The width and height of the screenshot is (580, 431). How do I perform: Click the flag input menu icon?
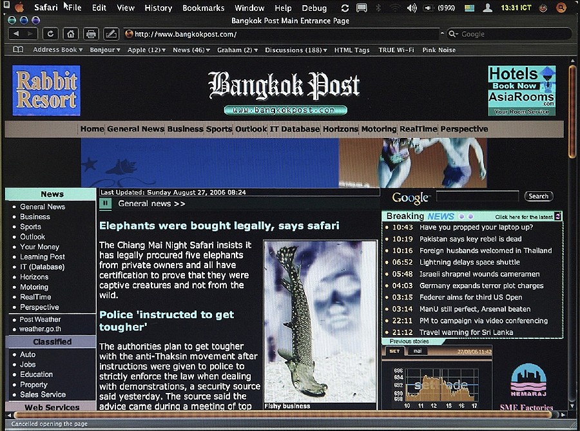(x=469, y=8)
